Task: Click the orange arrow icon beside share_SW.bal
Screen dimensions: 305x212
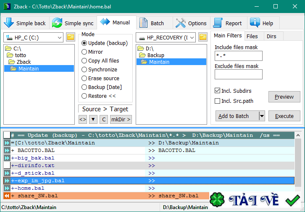Action: [7, 196]
